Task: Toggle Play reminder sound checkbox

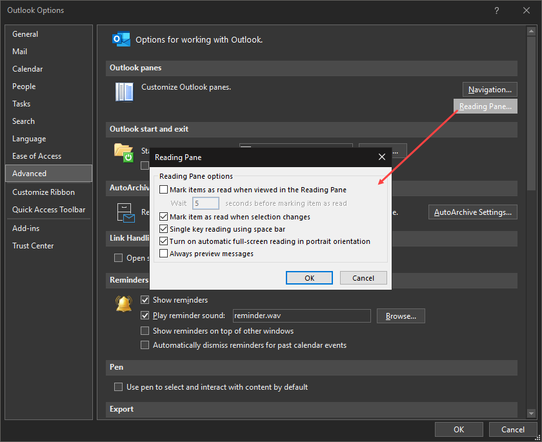Action: click(145, 315)
